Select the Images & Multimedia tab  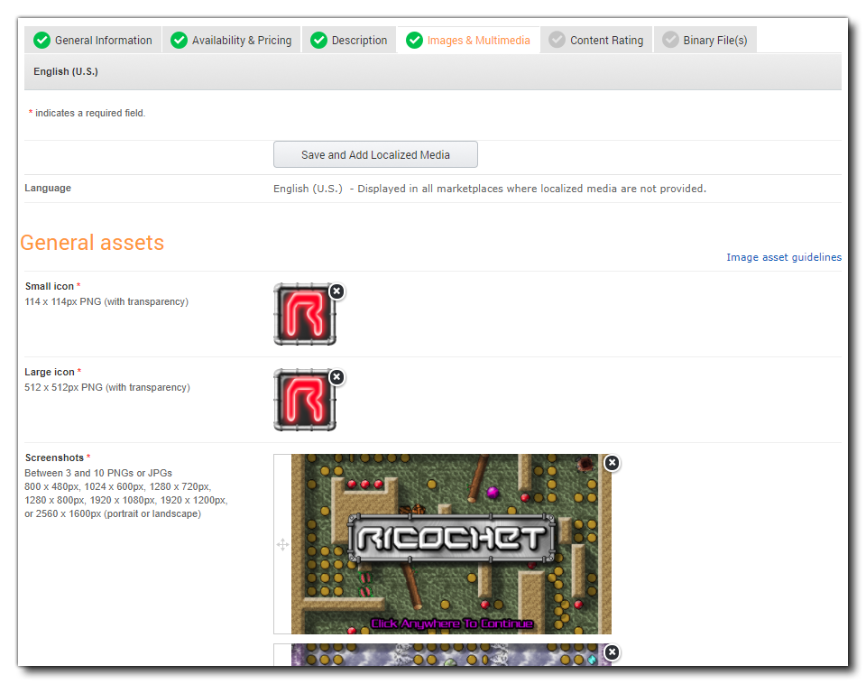[x=468, y=40]
